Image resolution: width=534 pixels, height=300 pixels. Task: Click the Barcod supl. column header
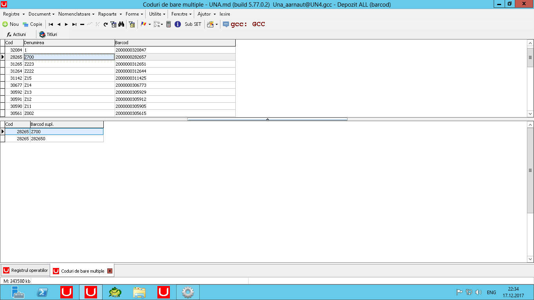[x=67, y=124]
